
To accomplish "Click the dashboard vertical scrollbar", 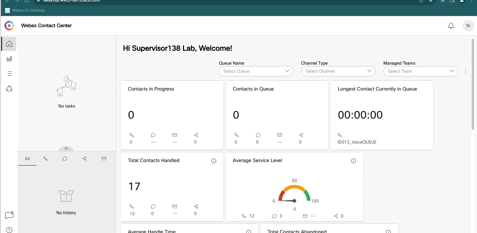I will point(473,84).
